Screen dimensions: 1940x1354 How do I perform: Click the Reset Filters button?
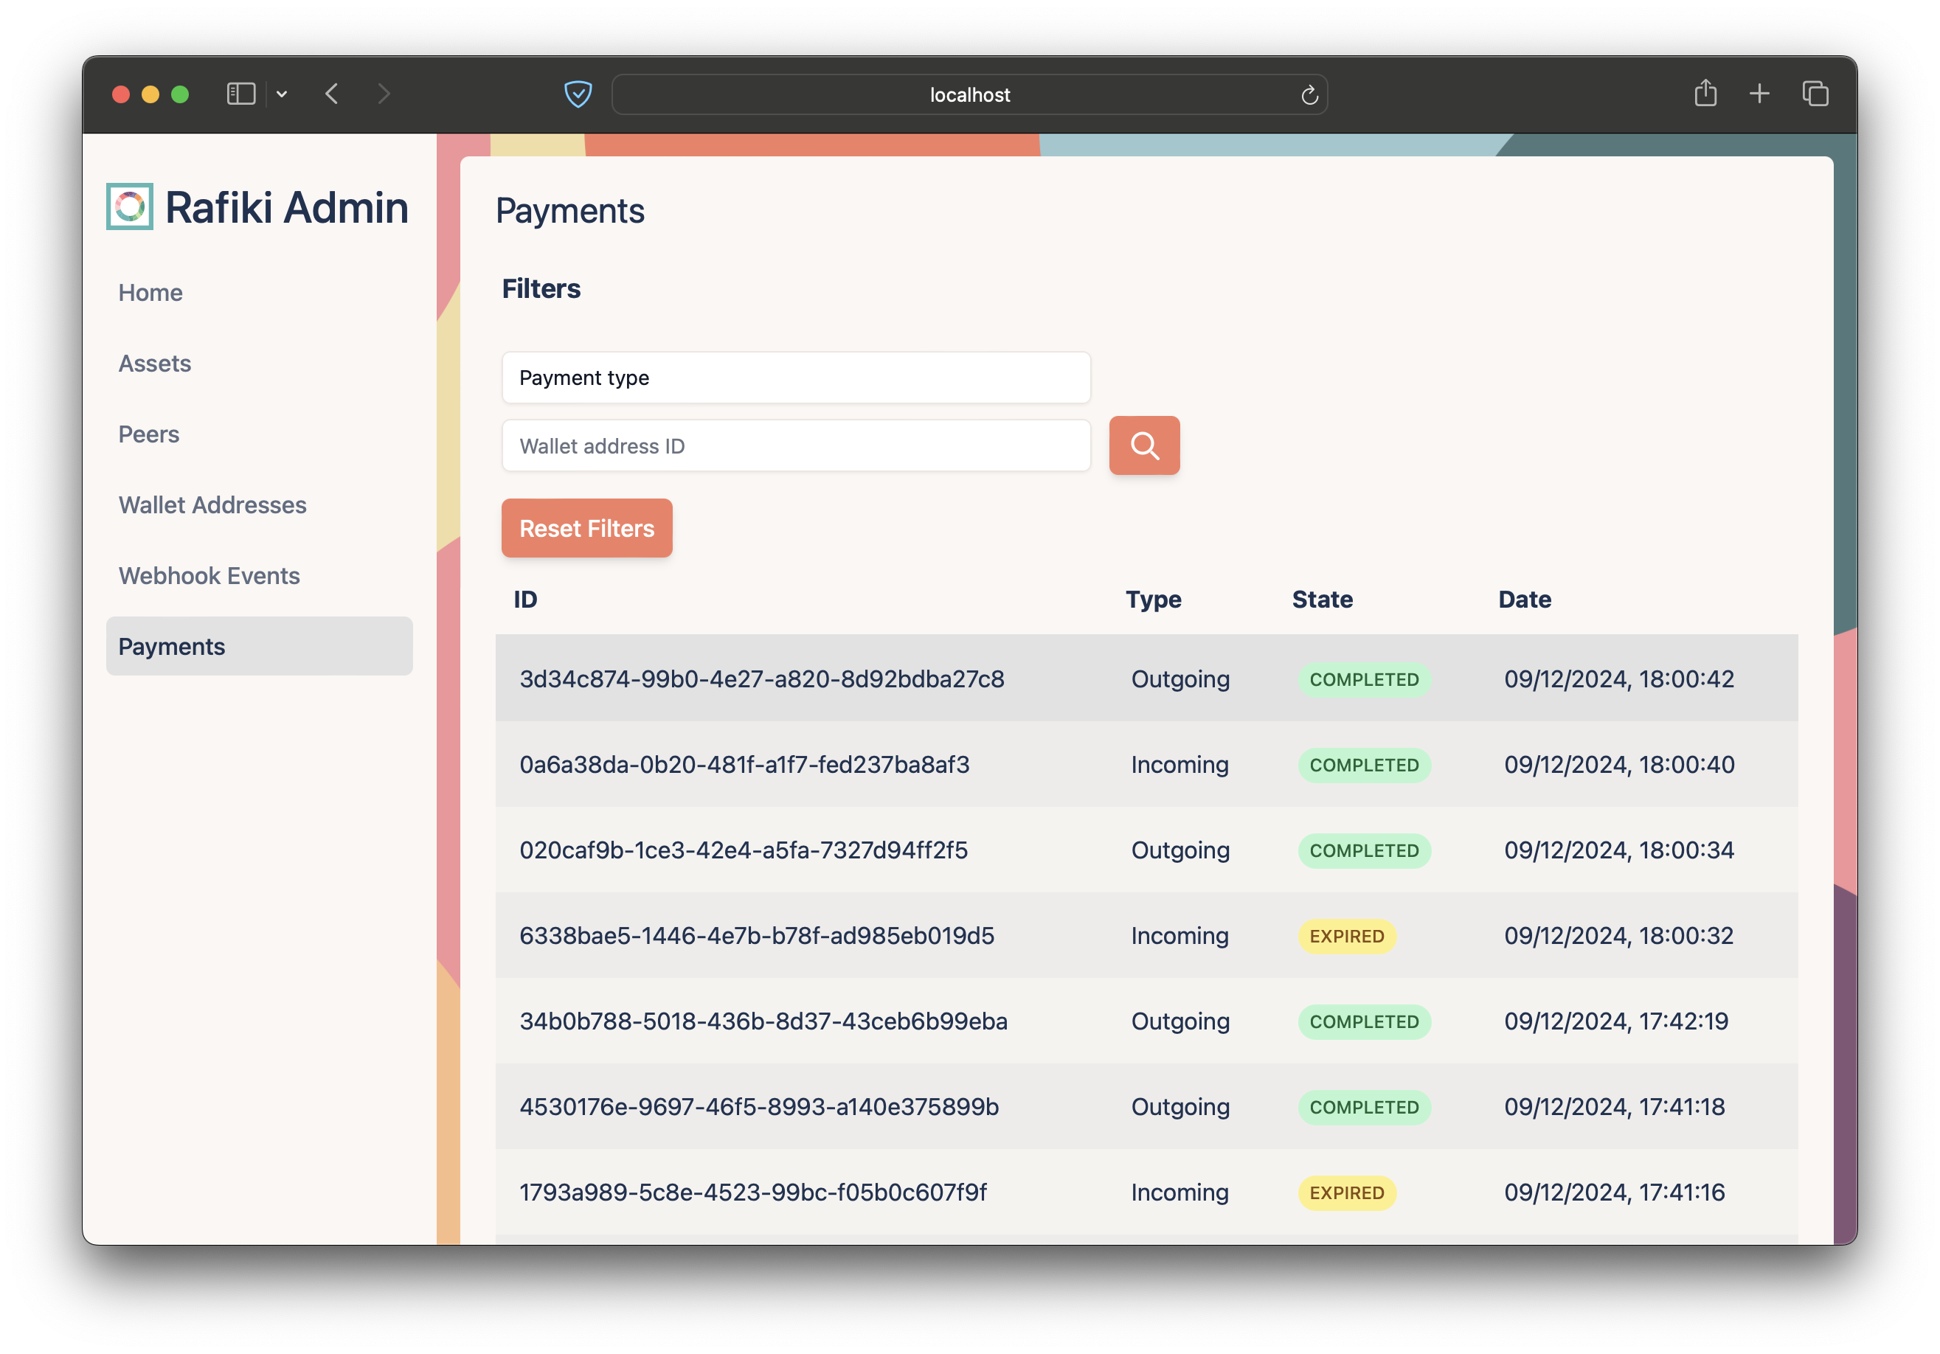coord(586,528)
